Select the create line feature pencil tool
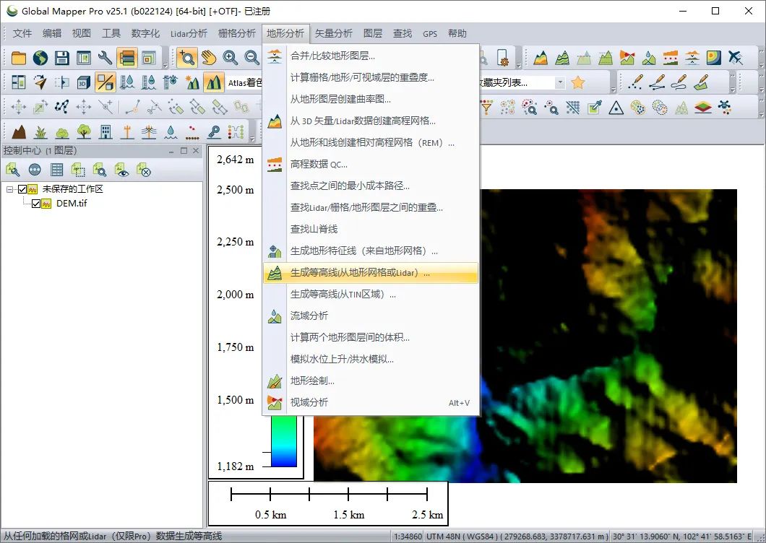This screenshot has height=543, width=766. click(x=657, y=82)
